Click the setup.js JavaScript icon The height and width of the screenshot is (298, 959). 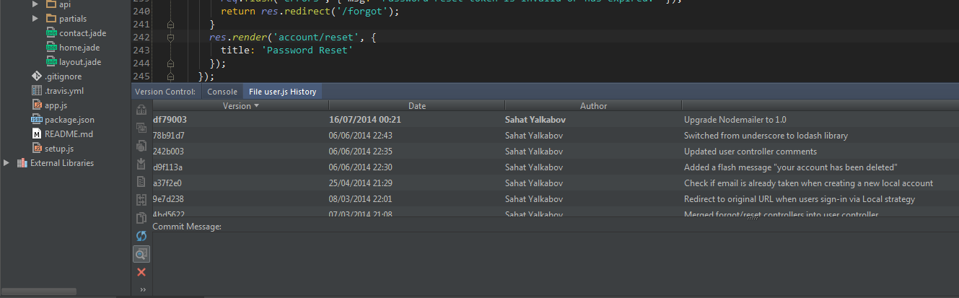(38, 149)
